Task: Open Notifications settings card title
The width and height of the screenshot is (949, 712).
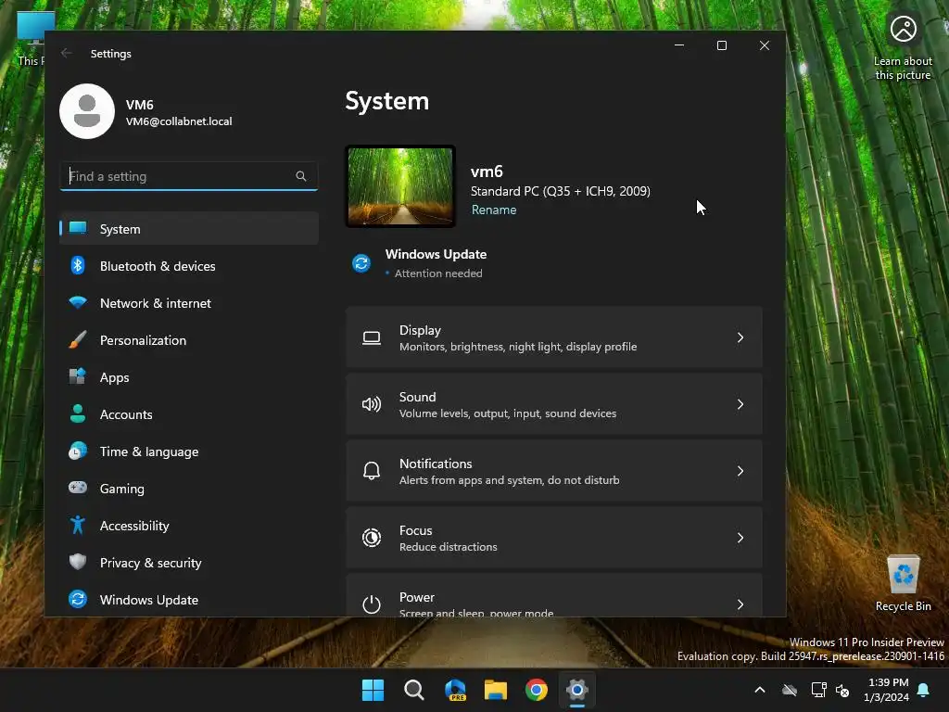Action: pyautogui.click(x=436, y=464)
